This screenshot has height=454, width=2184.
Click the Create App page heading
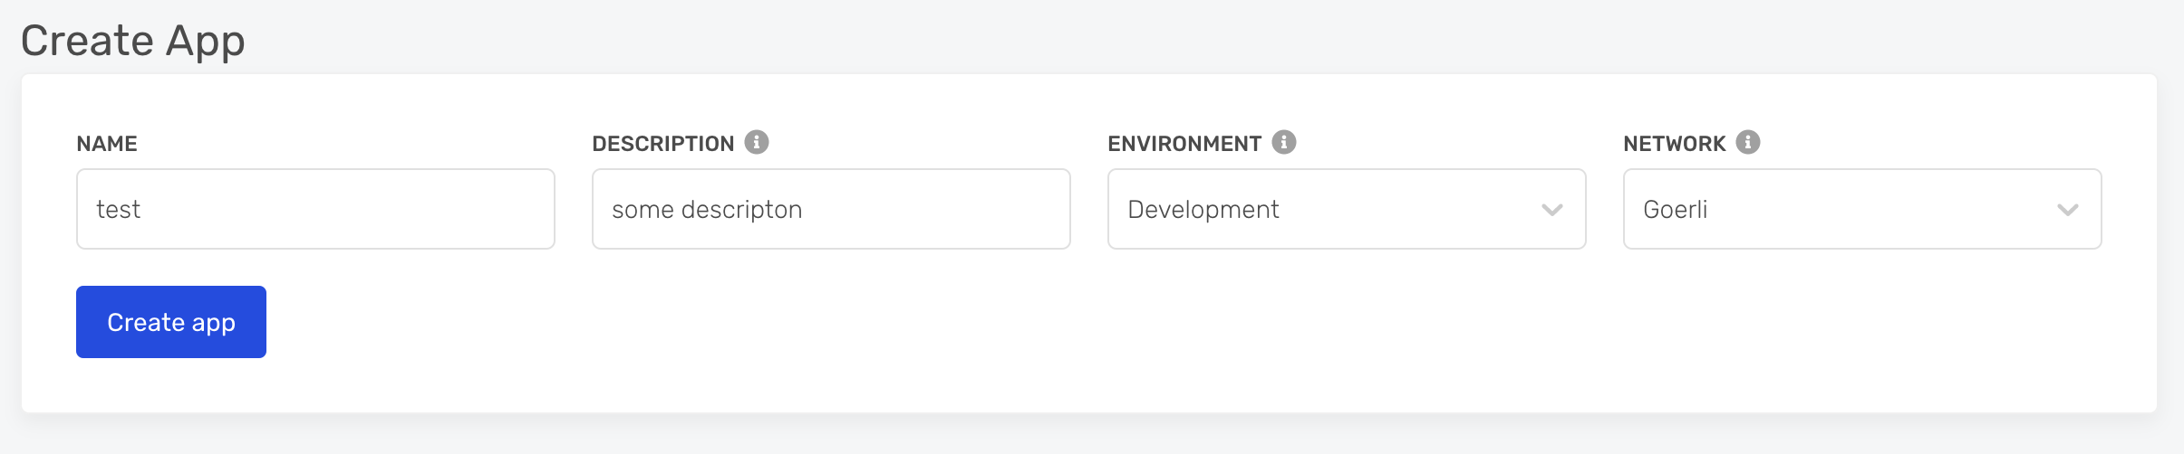click(x=133, y=41)
